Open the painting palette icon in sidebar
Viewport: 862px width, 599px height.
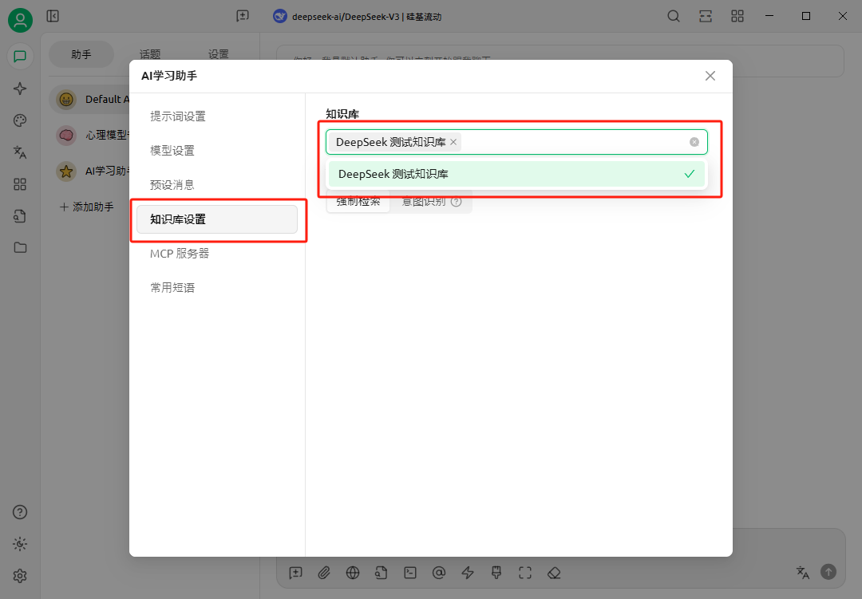20,120
